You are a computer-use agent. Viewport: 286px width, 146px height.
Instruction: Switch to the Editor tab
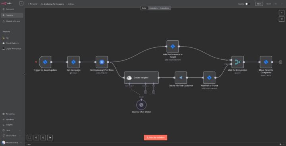(144, 8)
